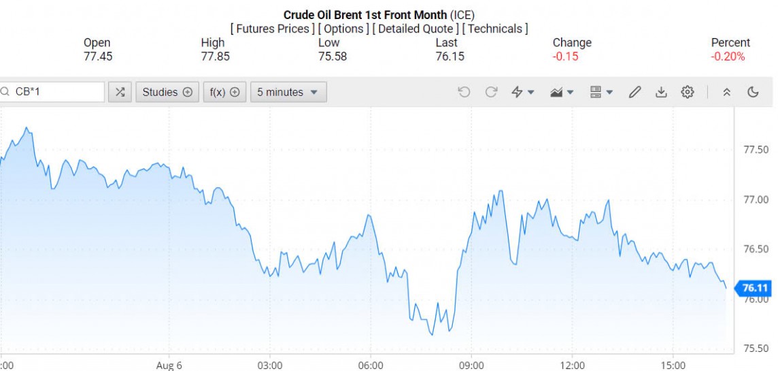
Task: Expand the 5 minutes interval dropdown
Action: (288, 92)
